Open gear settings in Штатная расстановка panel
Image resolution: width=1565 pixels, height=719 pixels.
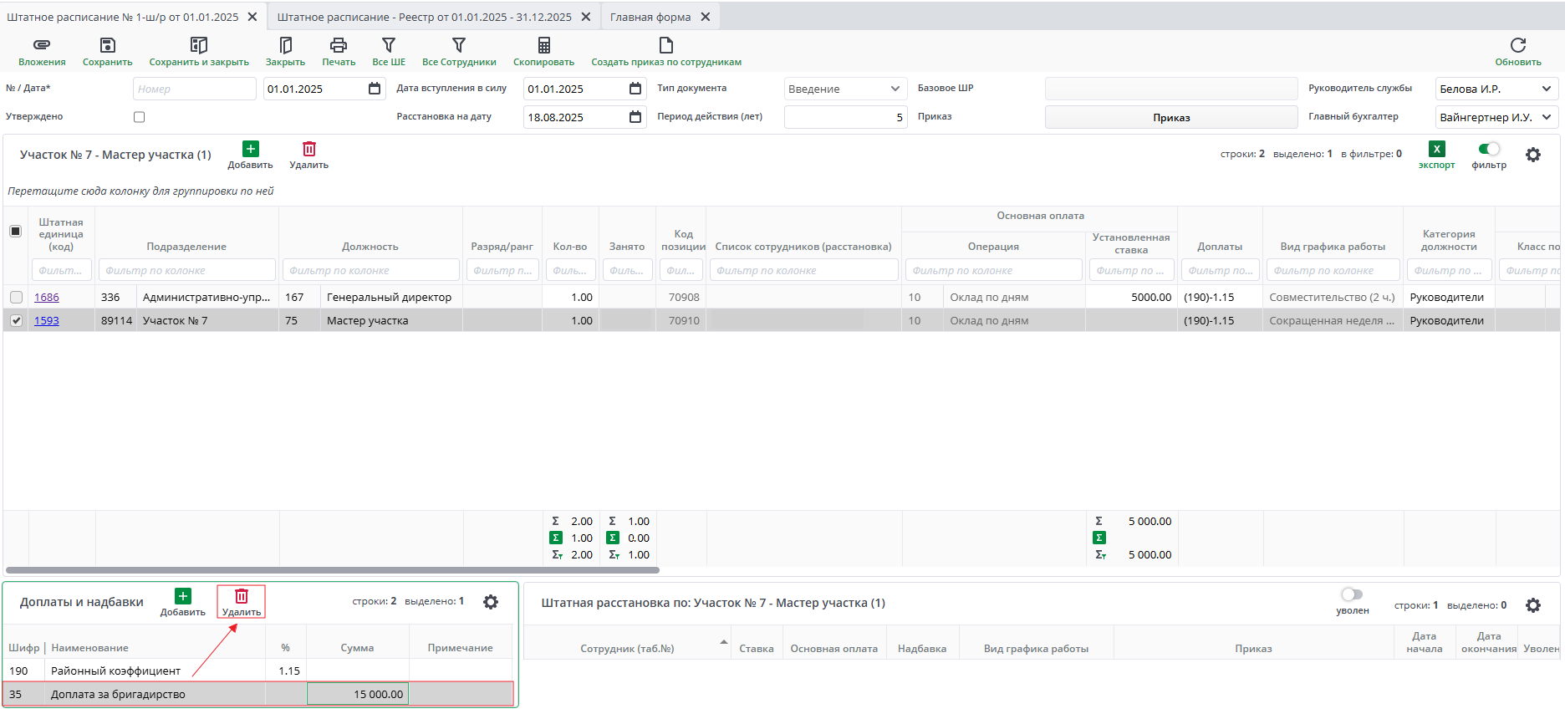pyautogui.click(x=1533, y=605)
